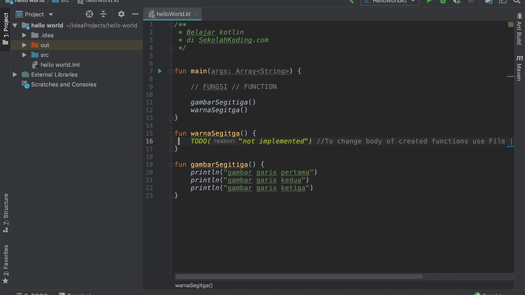Screen dimensions: 525x295
Task: Click warnaSegitga() breadcrumb at bottom
Action: tap(194, 285)
